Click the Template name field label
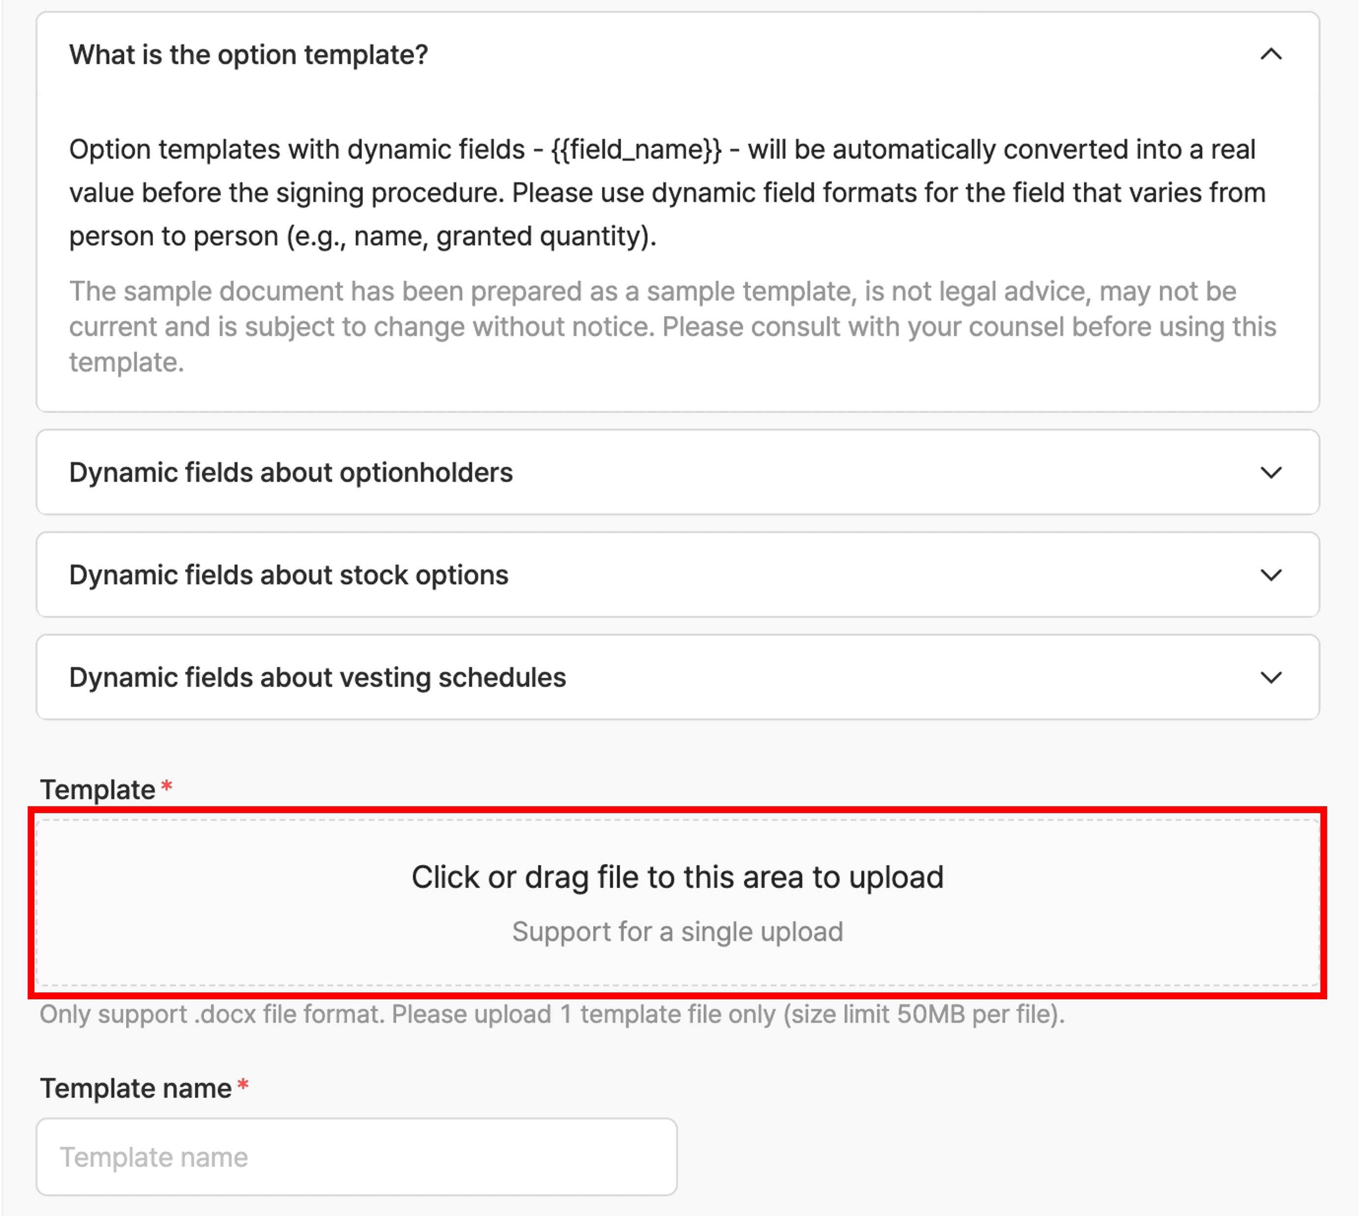Image resolution: width=1360 pixels, height=1216 pixels. [x=136, y=1088]
